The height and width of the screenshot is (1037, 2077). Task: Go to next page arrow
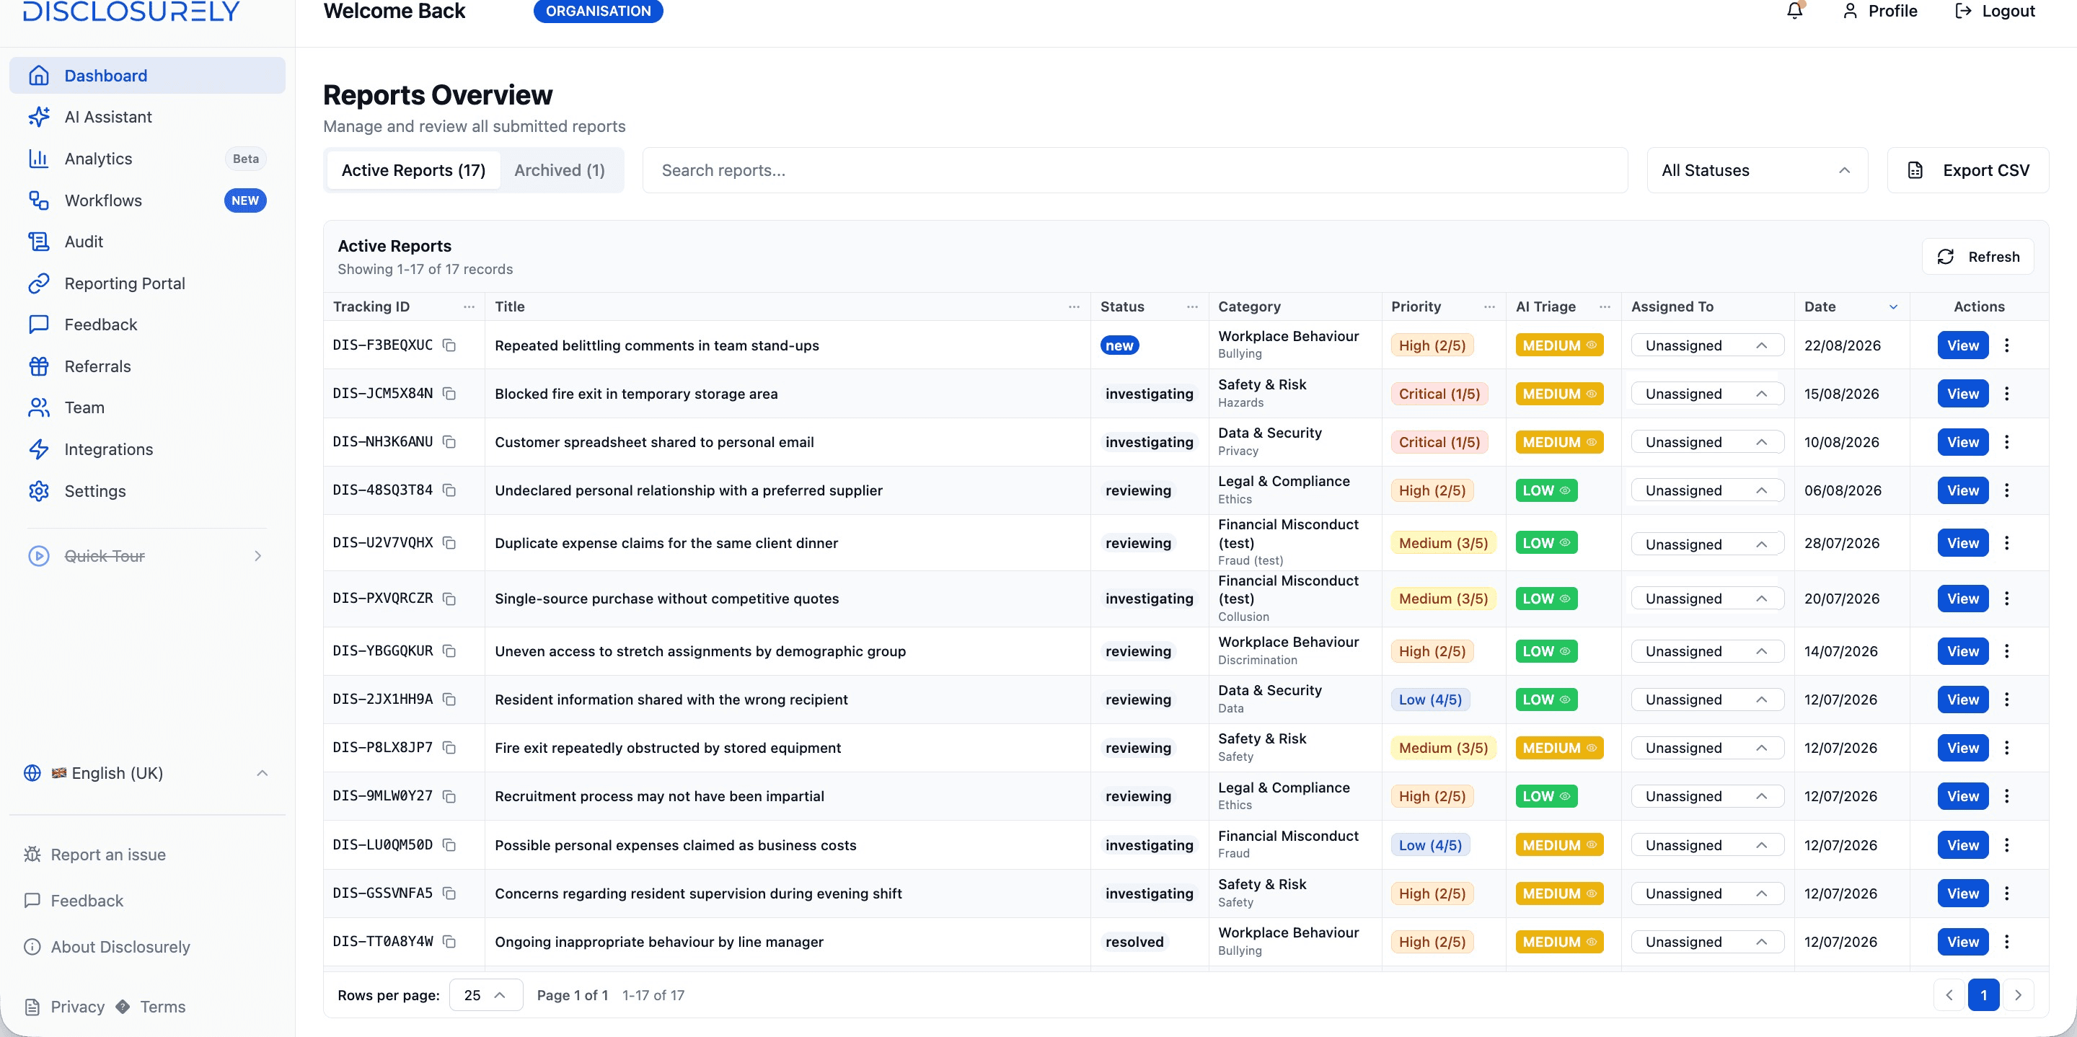2017,995
